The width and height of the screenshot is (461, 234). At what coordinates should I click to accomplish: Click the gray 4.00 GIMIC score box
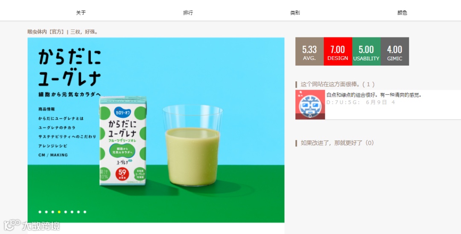394,51
